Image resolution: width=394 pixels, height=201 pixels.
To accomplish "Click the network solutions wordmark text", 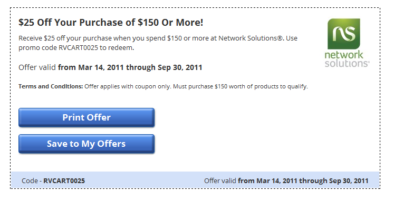I will click(x=347, y=59).
